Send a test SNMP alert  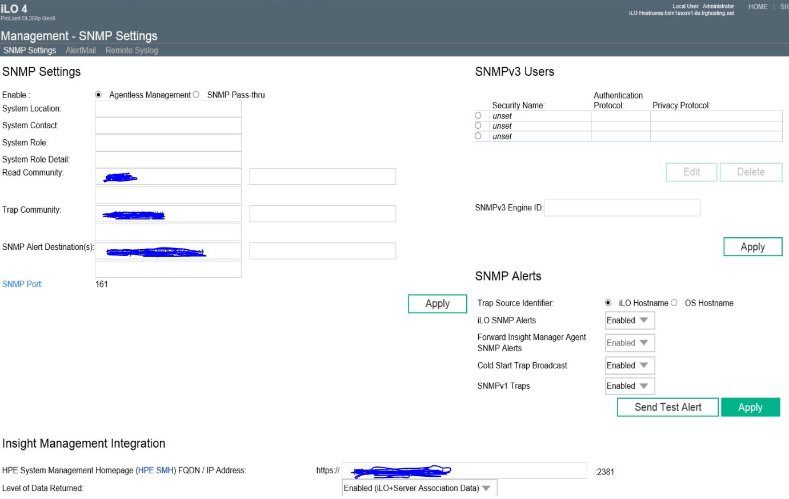(x=668, y=407)
